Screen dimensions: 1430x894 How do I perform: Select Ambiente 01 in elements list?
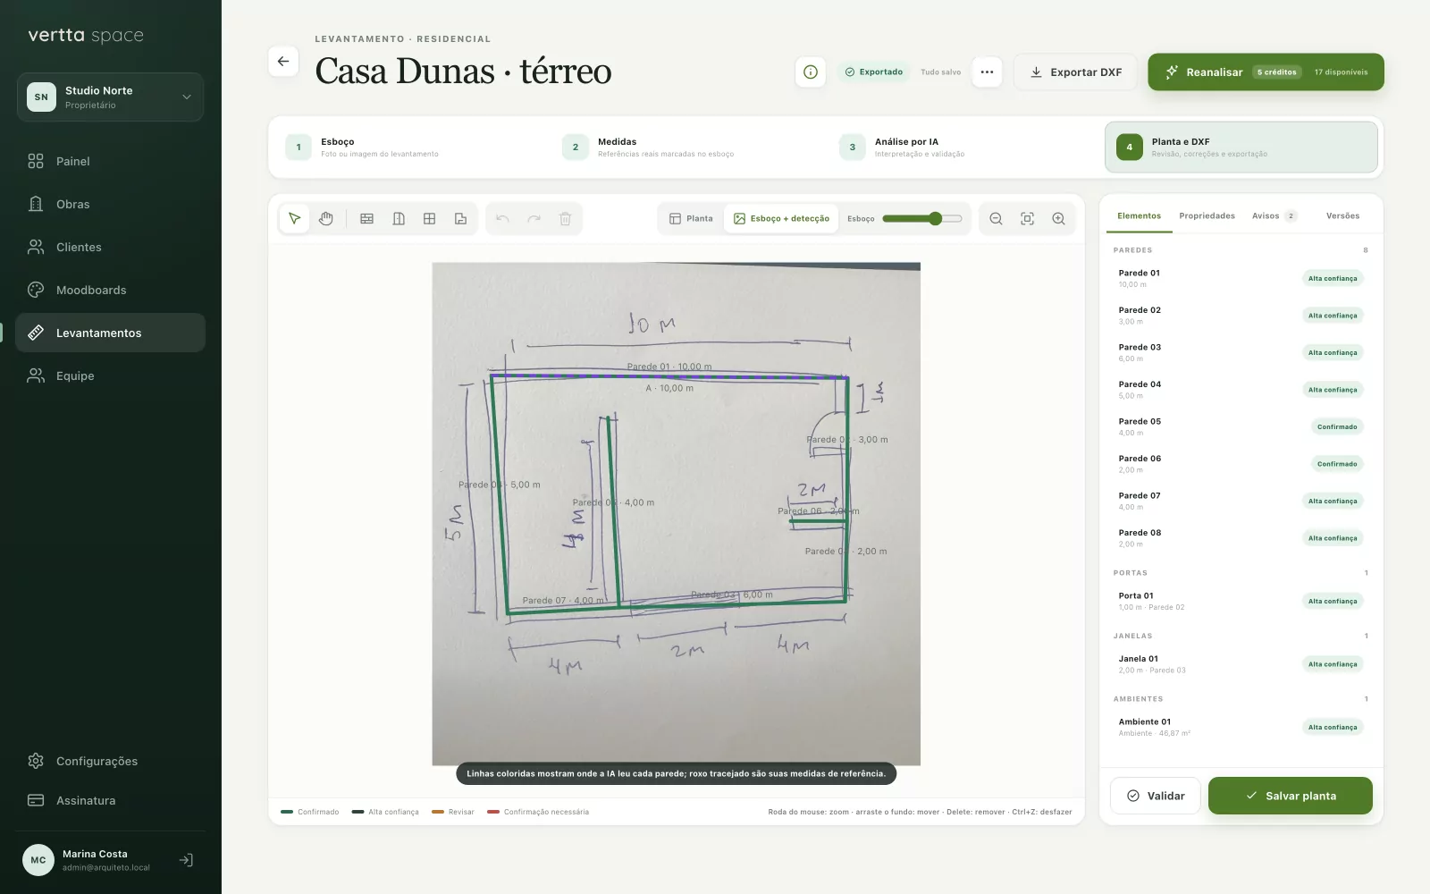pyautogui.click(x=1241, y=728)
